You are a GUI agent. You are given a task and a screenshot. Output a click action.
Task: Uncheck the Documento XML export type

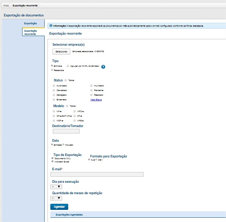(x=53, y=158)
